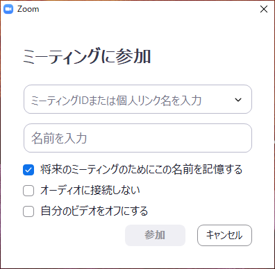Click the キャンセル button
This screenshot has width=275, height=269.
click(x=224, y=235)
